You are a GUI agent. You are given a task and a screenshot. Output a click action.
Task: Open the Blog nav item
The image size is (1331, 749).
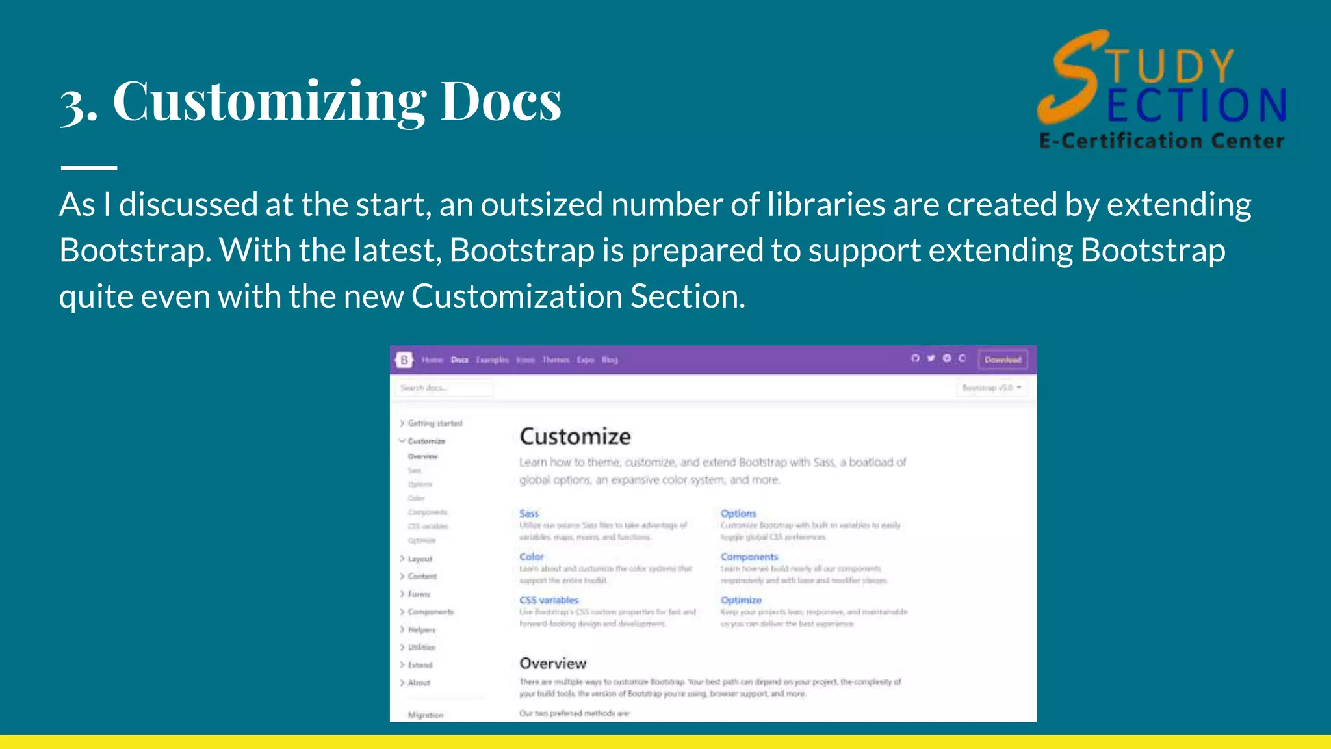tap(610, 360)
